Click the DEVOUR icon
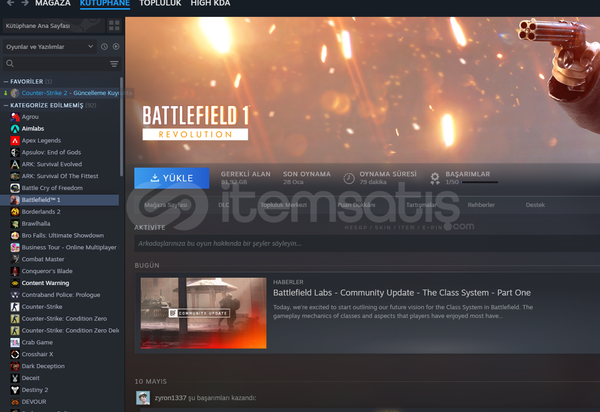600x412 pixels. [15, 402]
